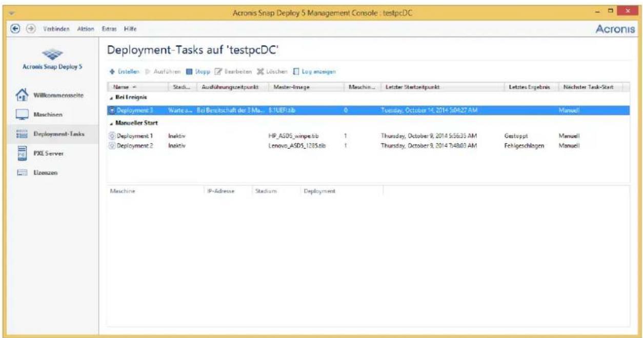Click the Deployment 2 row icon
643x338 pixels.
pyautogui.click(x=113, y=145)
